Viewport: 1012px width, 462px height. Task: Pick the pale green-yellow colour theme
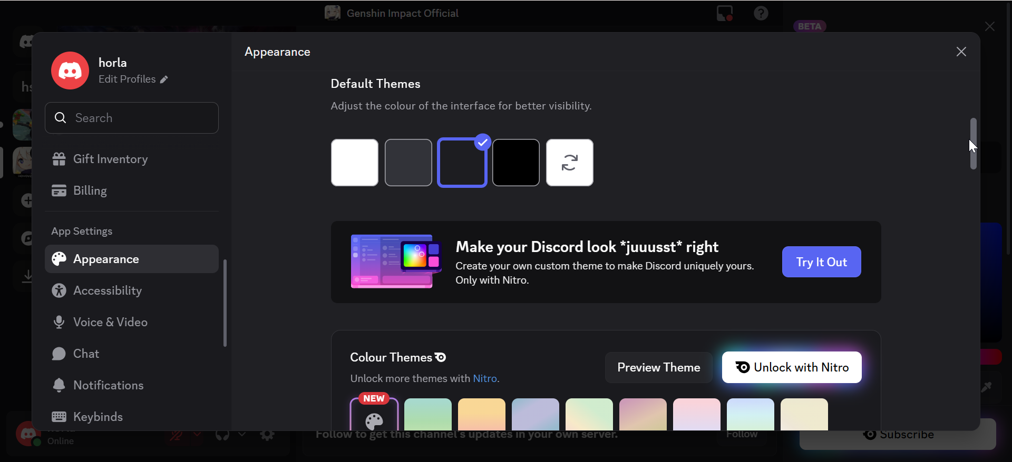click(x=589, y=415)
